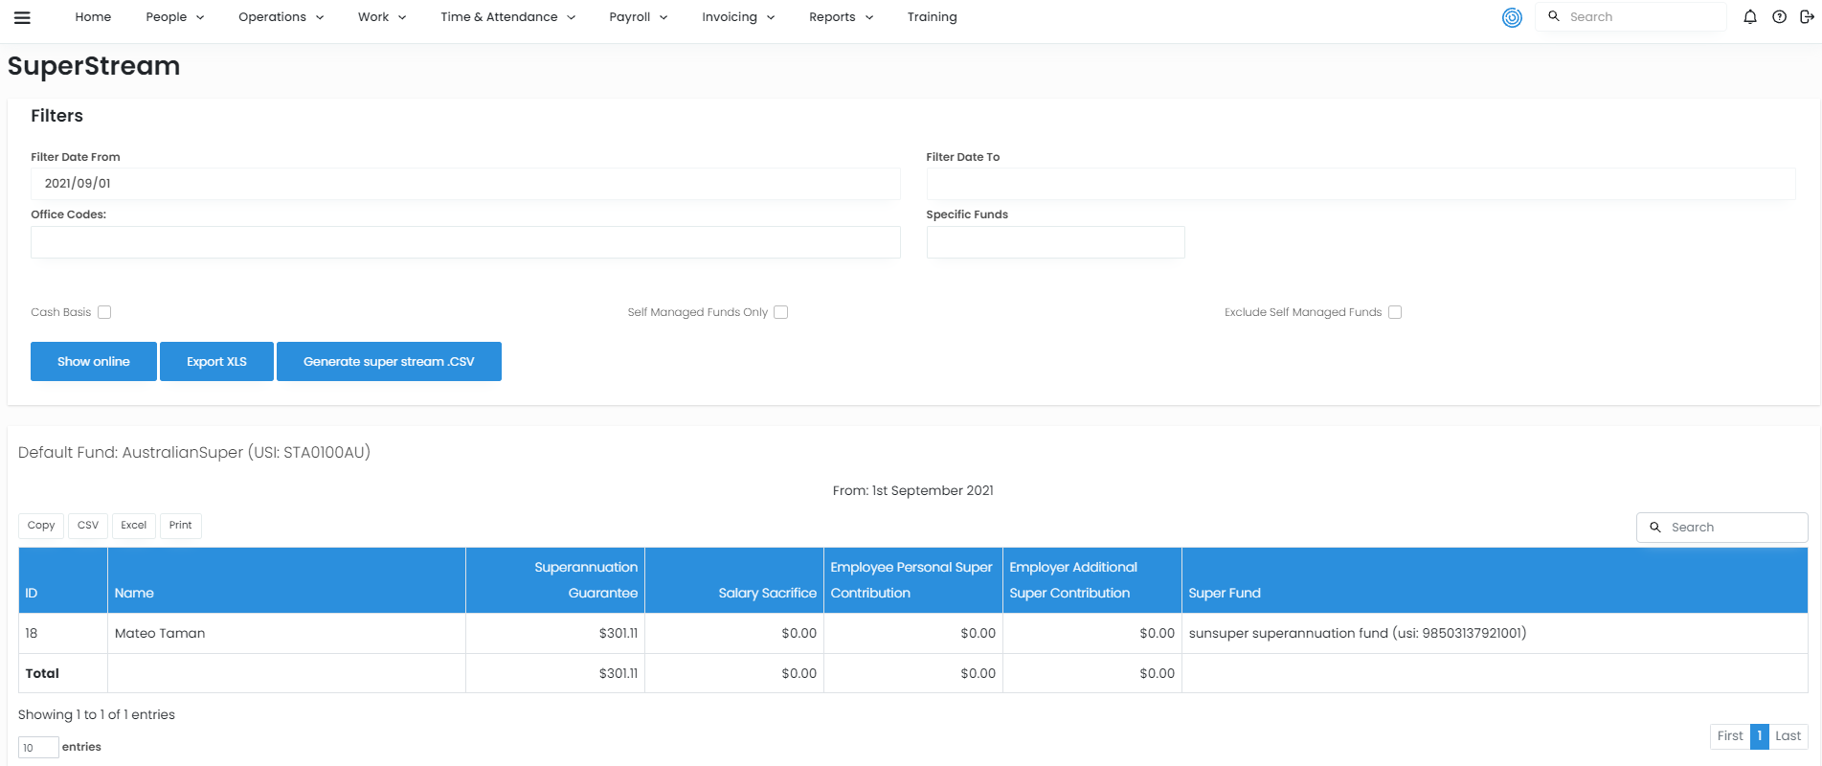Open the Training menu item
Screen dimensions: 1822x766
932,17
